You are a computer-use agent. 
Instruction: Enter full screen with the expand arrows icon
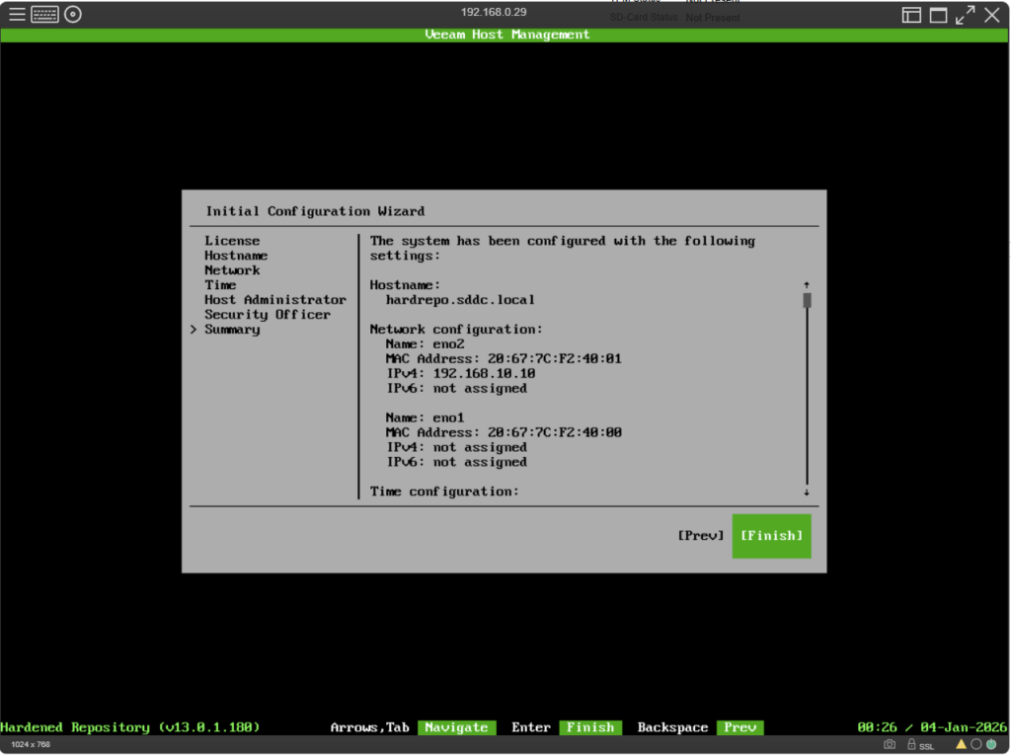[x=965, y=15]
